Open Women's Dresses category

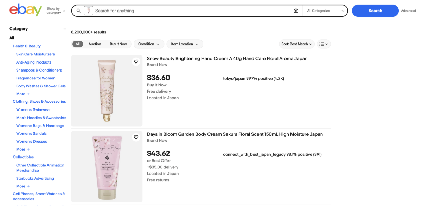click(32, 142)
